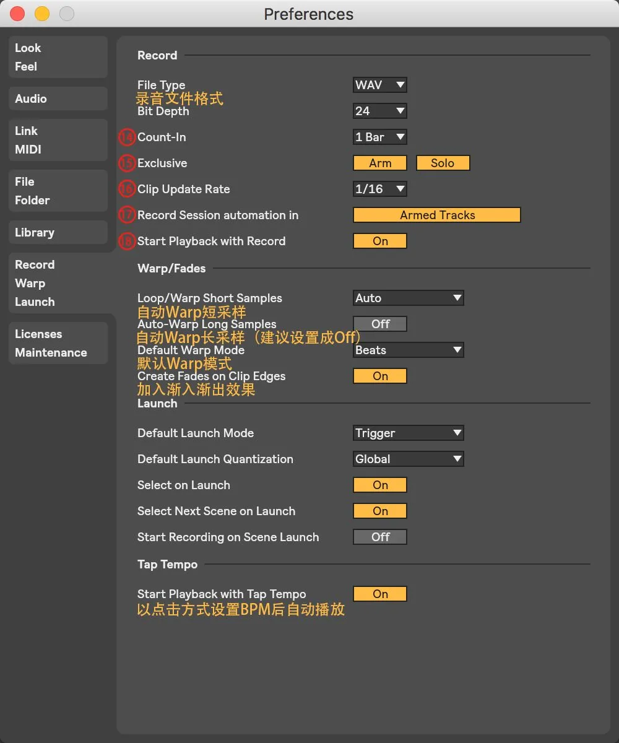Click the Record Session automation in label
The image size is (619, 743).
[218, 215]
